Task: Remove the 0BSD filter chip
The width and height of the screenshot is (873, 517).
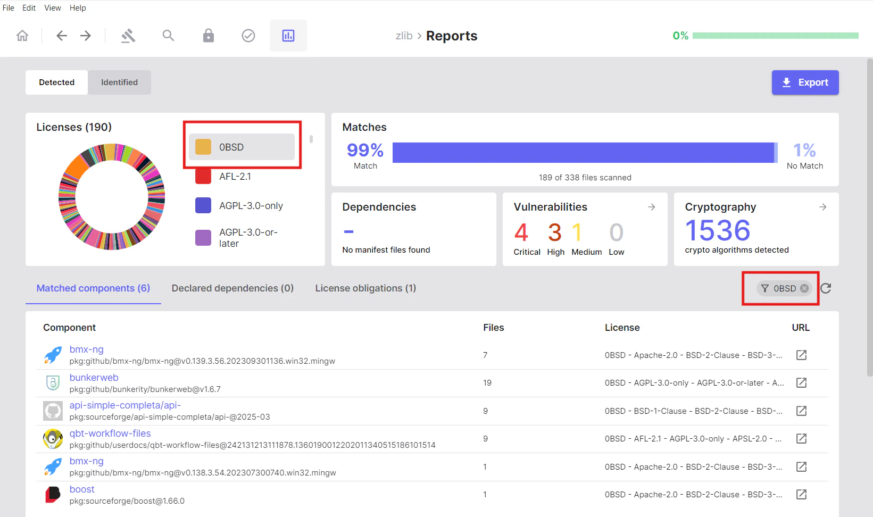Action: 804,288
